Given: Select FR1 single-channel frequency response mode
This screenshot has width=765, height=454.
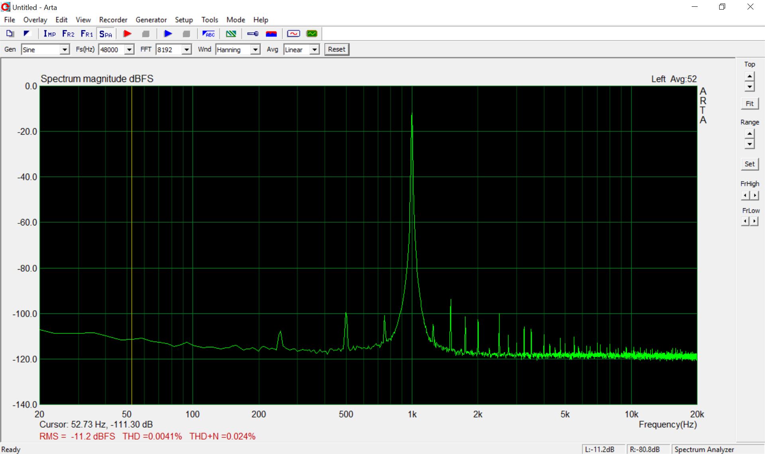Looking at the screenshot, I should (x=86, y=34).
